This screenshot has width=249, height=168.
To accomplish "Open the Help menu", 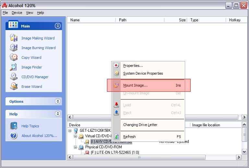I will point(40,13).
